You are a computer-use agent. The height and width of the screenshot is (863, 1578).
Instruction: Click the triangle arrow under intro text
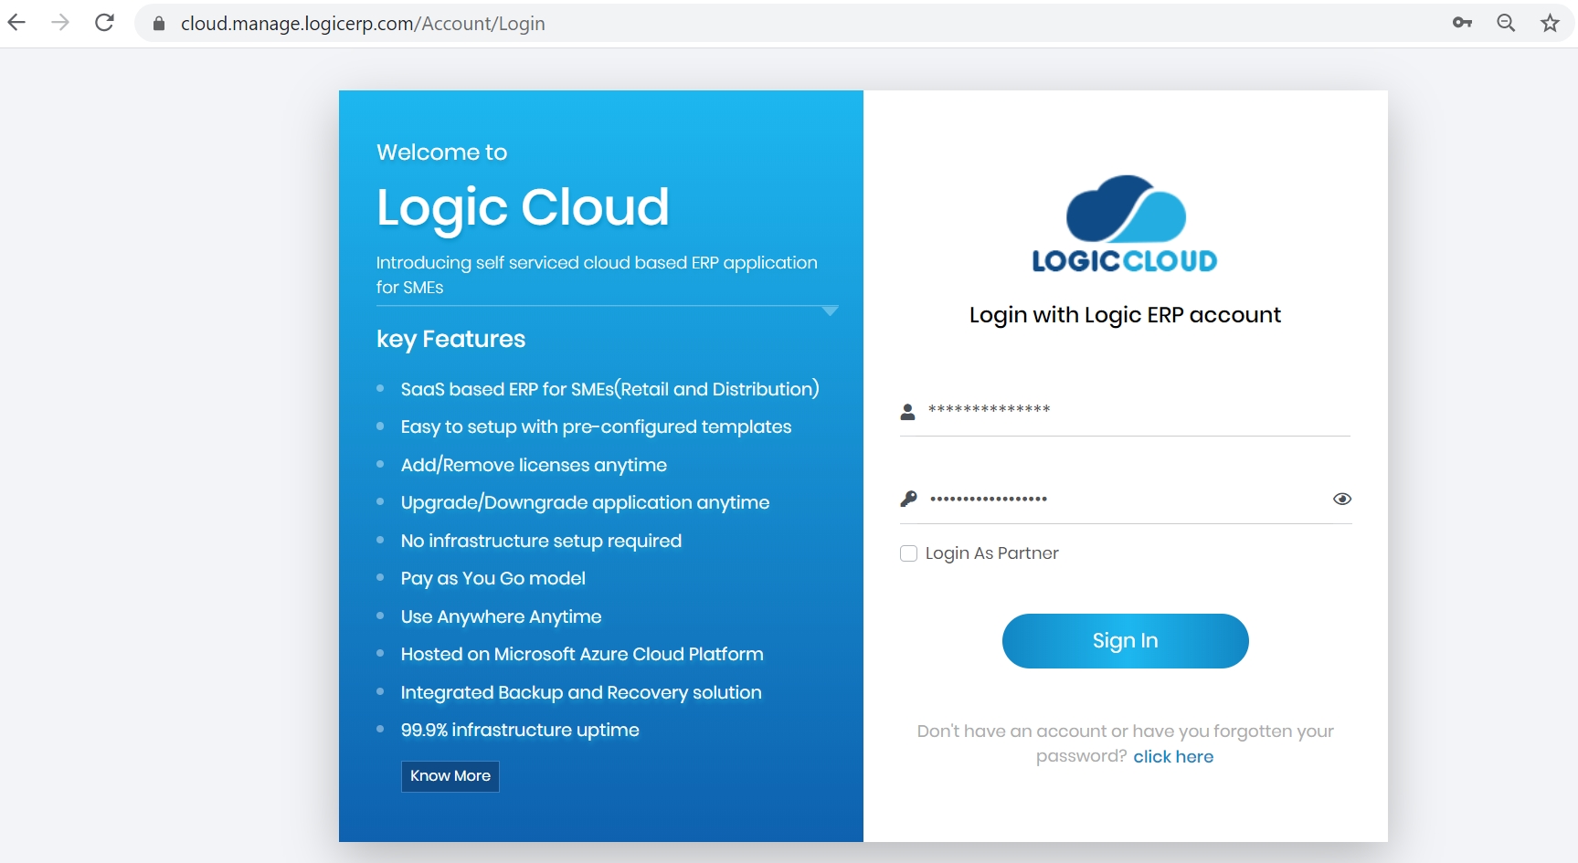[x=830, y=311]
